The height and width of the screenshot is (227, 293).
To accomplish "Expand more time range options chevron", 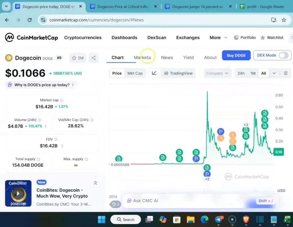I will [x=274, y=73].
